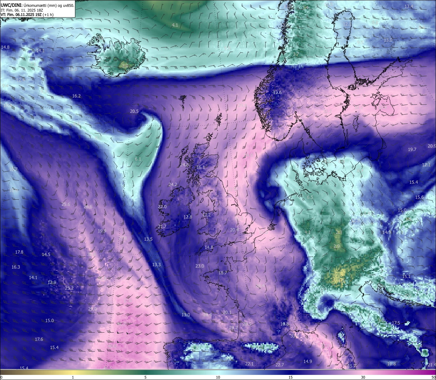The image size is (436, 380).
Task: Click the 29.0 value in the southwest Atlantic
Action: pos(92,309)
